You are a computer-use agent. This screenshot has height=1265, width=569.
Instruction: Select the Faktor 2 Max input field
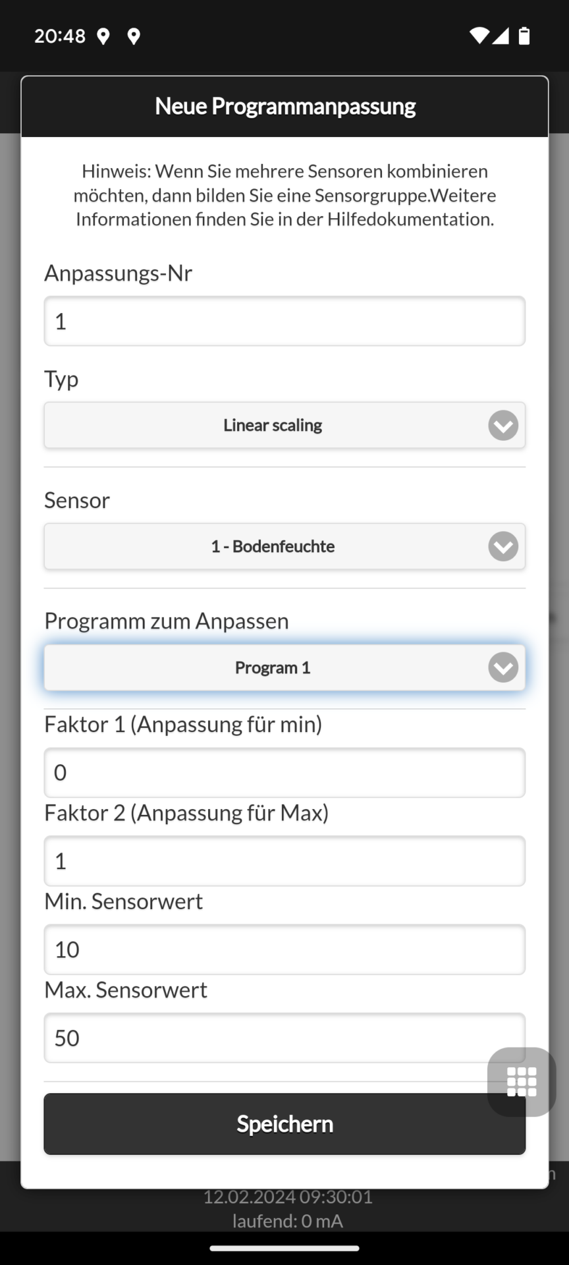[x=284, y=861]
